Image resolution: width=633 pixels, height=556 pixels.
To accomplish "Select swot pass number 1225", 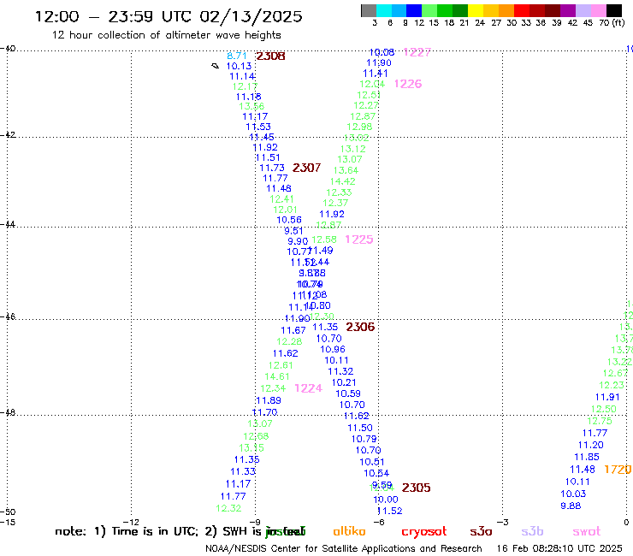I will [x=359, y=240].
